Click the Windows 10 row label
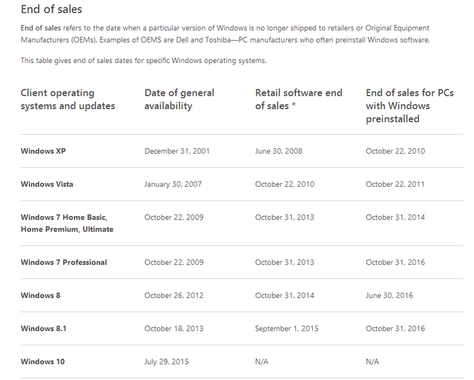 click(x=43, y=362)
